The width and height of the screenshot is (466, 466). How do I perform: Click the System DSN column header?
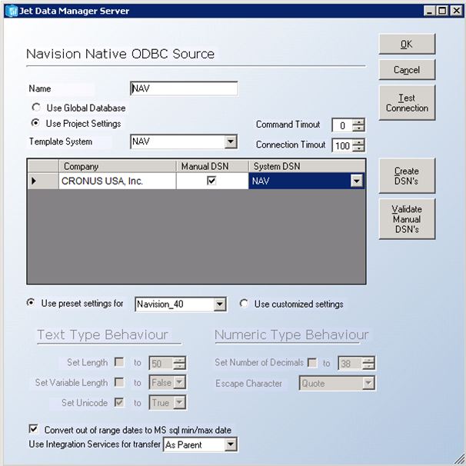click(307, 166)
